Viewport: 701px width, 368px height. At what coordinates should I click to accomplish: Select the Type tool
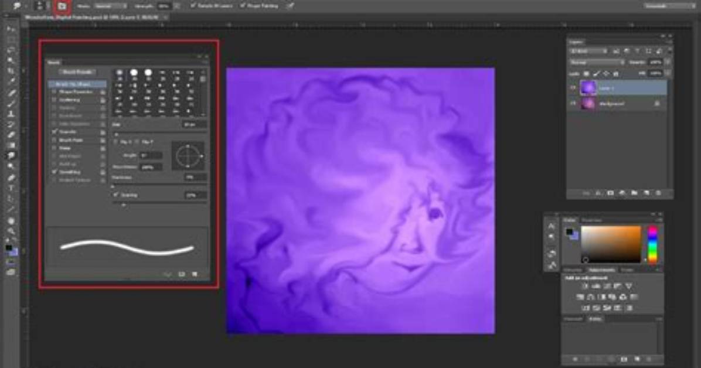[x=11, y=188]
